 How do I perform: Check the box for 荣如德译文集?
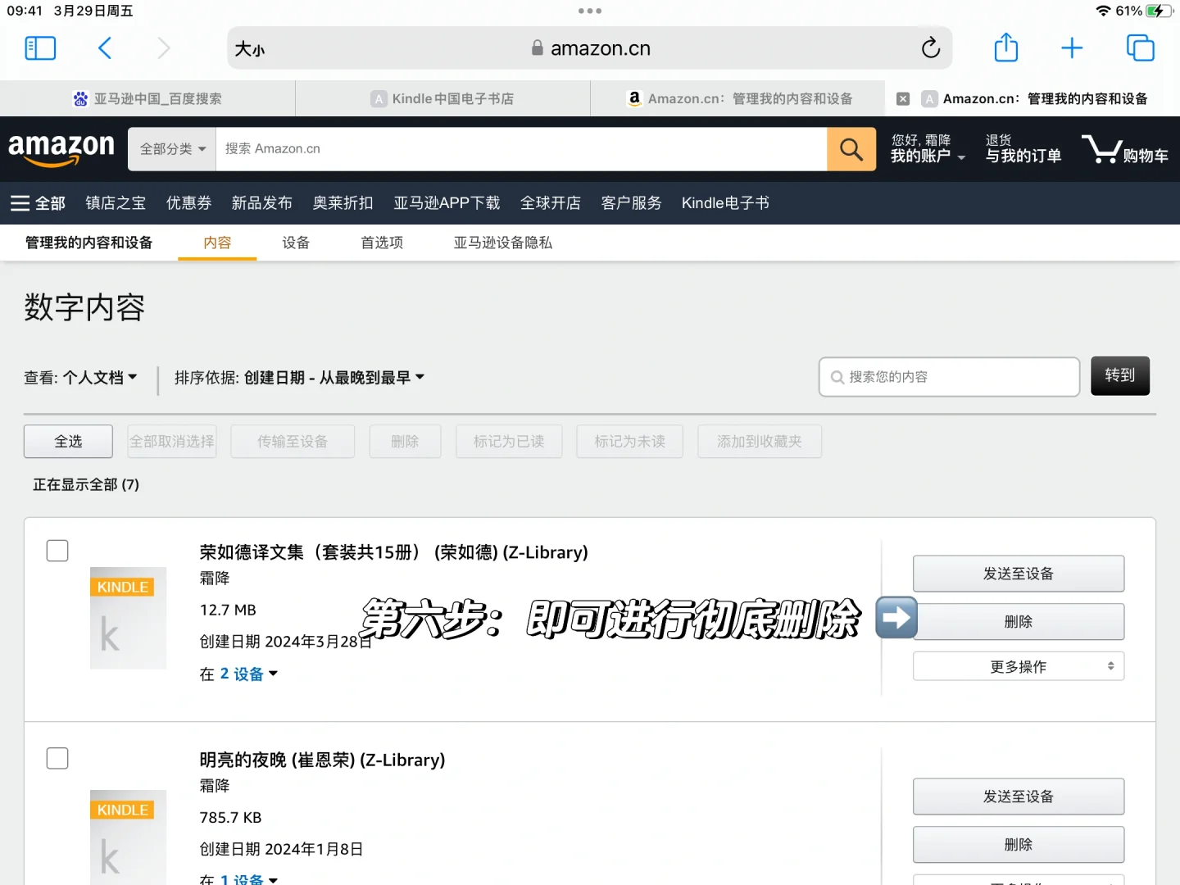(57, 551)
